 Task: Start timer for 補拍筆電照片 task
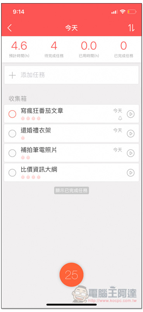(x=131, y=153)
